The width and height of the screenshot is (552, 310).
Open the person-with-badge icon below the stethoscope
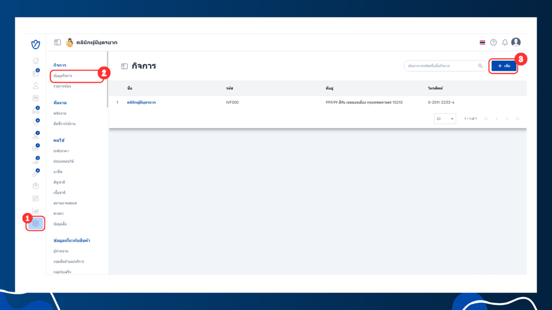click(x=35, y=136)
